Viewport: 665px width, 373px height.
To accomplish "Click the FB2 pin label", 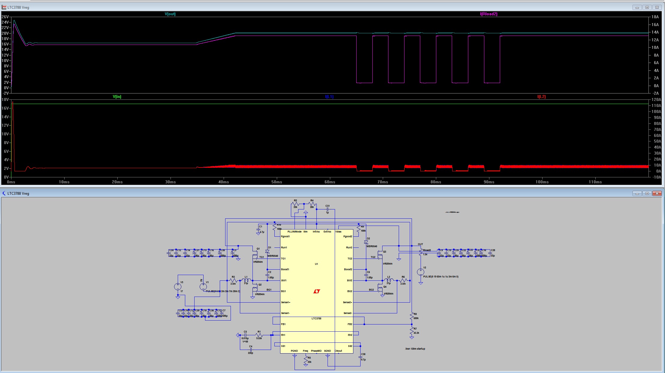I will (x=350, y=324).
